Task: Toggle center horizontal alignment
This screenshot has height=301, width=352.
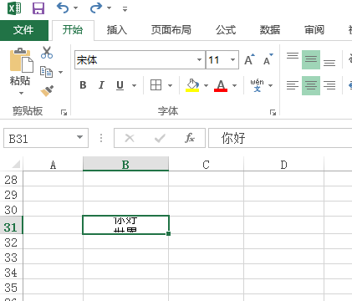Action: [311, 85]
